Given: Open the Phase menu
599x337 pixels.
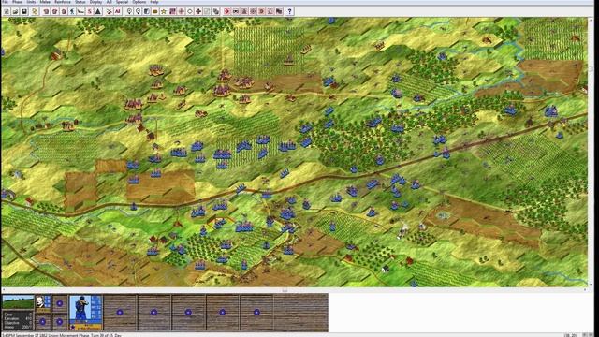Looking at the screenshot, I should (x=18, y=2).
